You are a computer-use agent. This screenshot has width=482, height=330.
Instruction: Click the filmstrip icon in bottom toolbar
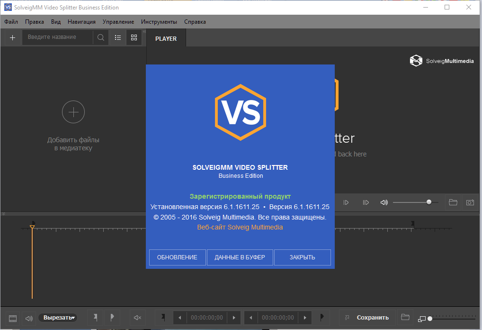[13, 318]
